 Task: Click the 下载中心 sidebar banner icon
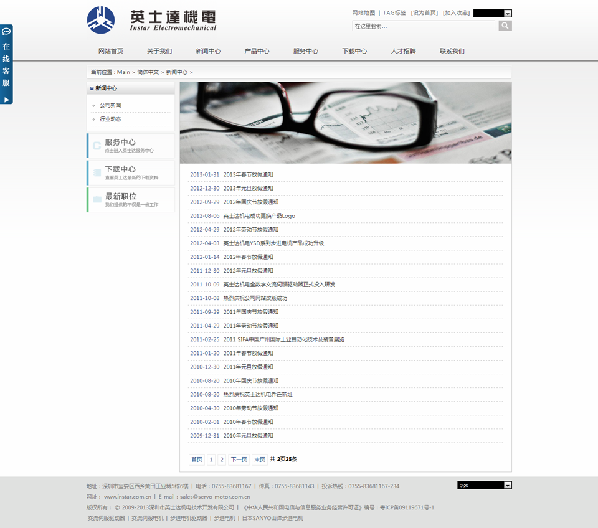coord(97,172)
